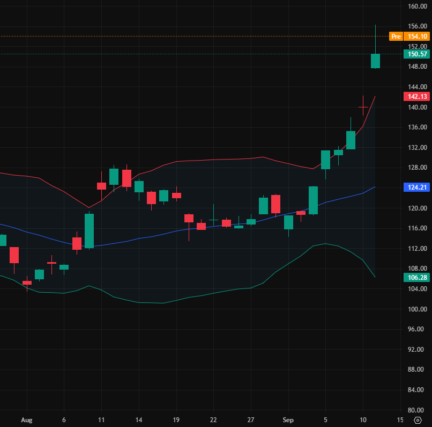Click the 132.00 price axis label
432x427 pixels.
tap(418, 147)
